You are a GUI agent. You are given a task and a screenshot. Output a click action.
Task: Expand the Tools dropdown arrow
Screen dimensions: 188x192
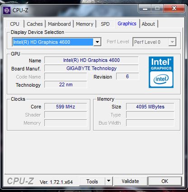click(x=108, y=181)
